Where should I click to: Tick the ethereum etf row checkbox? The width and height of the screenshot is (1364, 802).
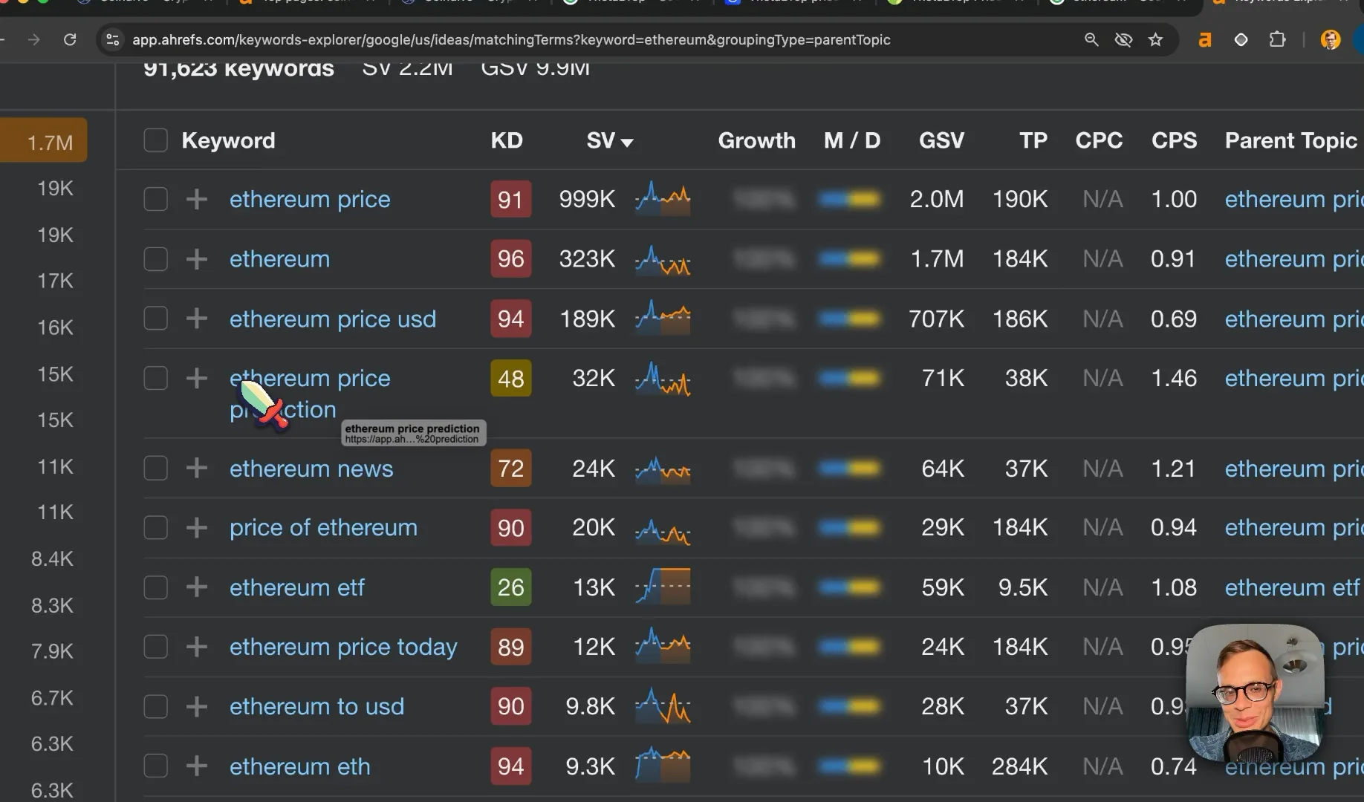(155, 587)
